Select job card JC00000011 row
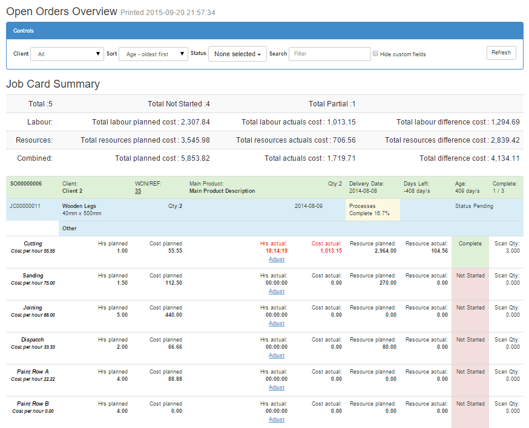 pos(25,206)
